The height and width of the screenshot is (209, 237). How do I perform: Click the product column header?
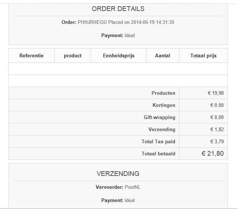pos(73,55)
